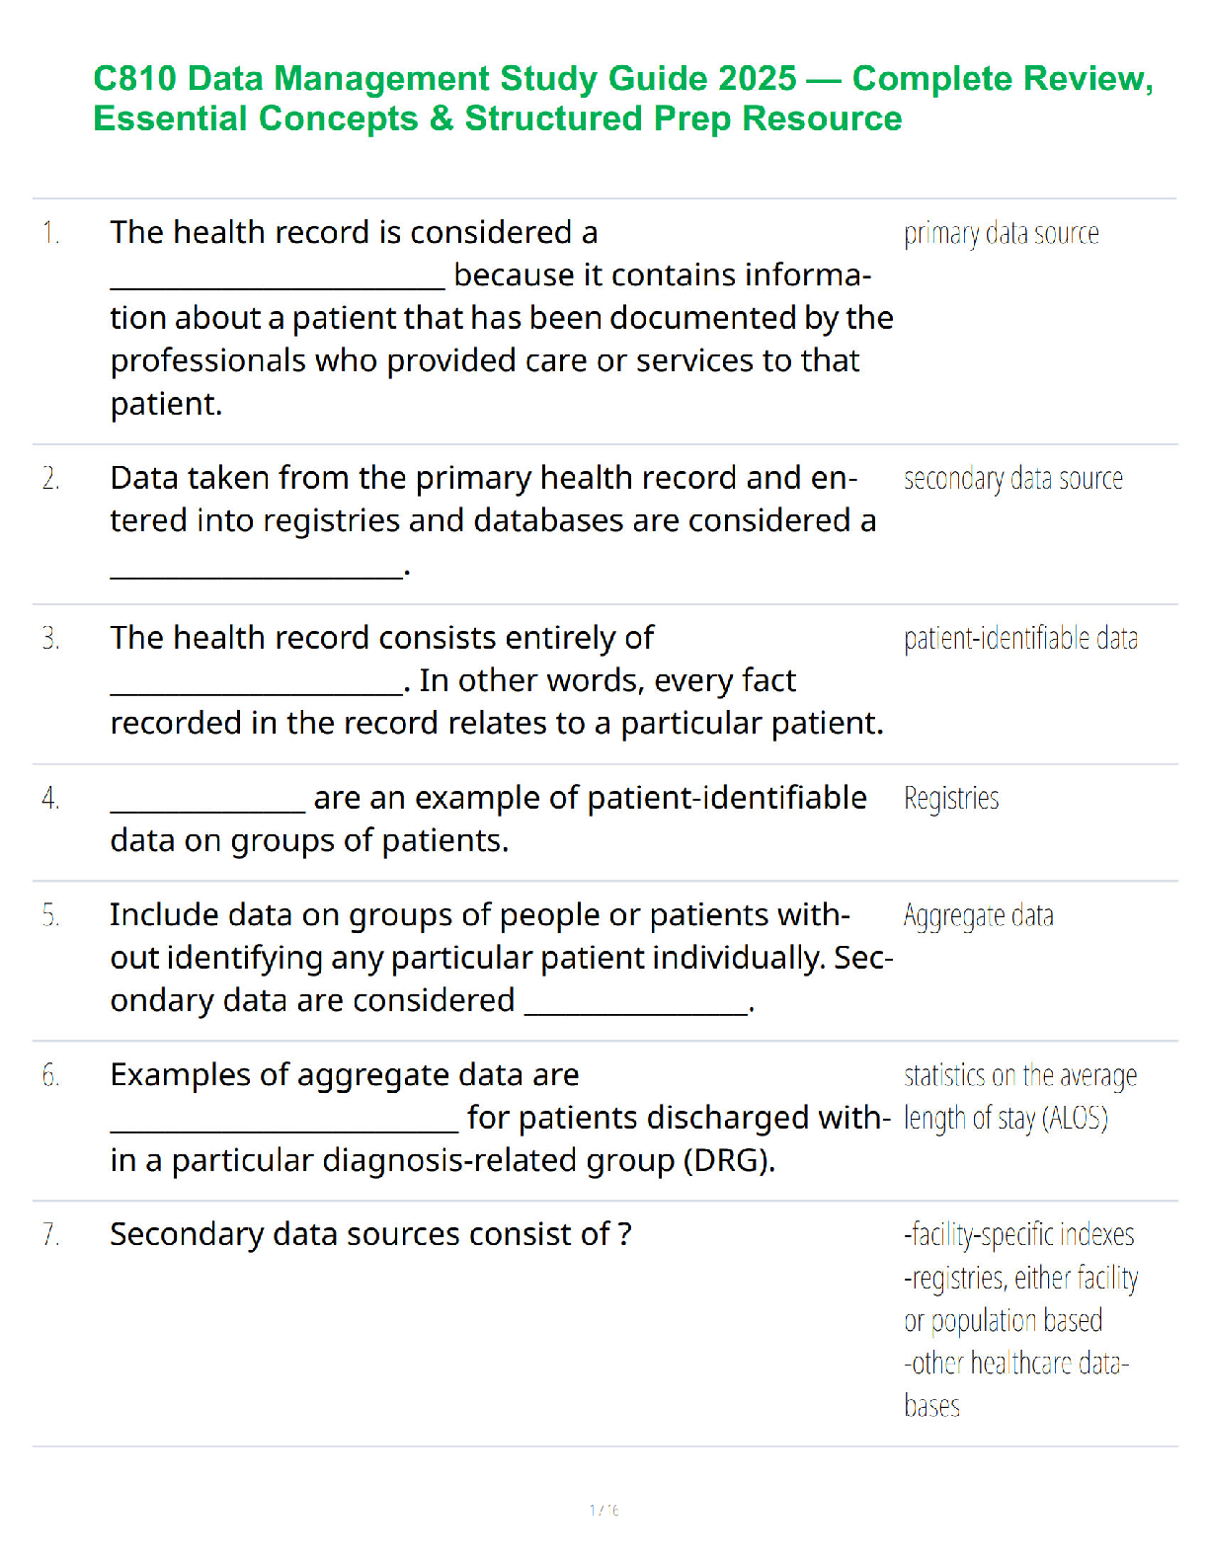Click the "patient-identifiable data" answer text
Viewport: 1209px width, 1564px height.
click(1020, 639)
